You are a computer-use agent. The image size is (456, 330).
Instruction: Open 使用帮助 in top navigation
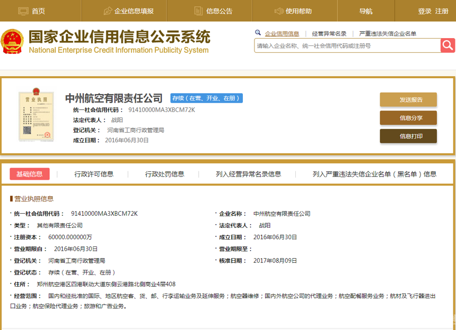tap(299, 11)
